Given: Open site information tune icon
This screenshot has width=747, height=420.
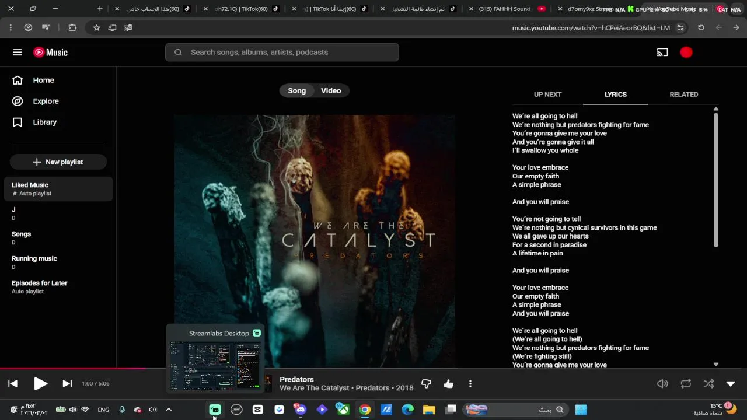Looking at the screenshot, I should pyautogui.click(x=680, y=28).
